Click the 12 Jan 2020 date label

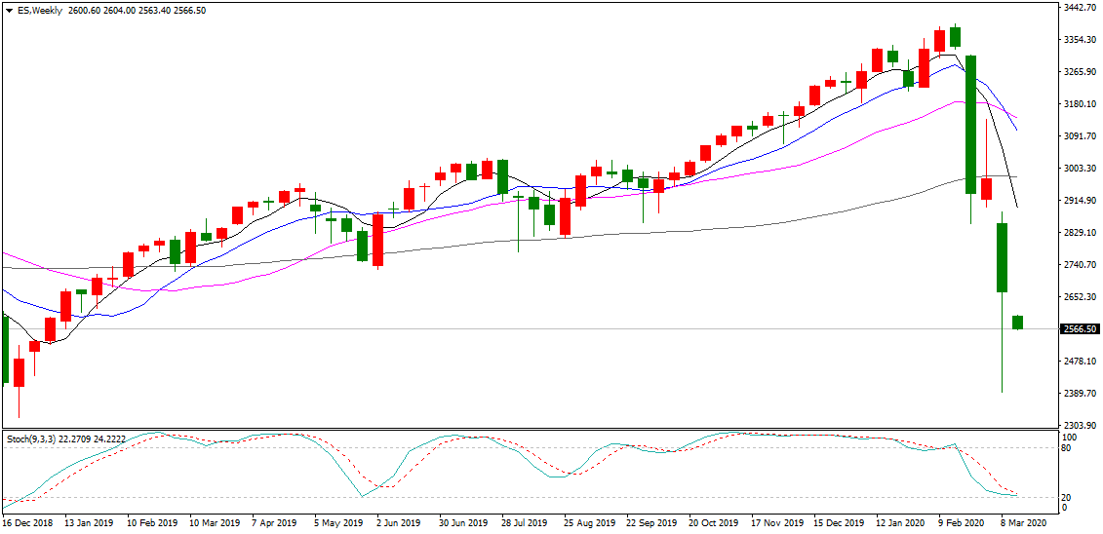click(x=902, y=523)
